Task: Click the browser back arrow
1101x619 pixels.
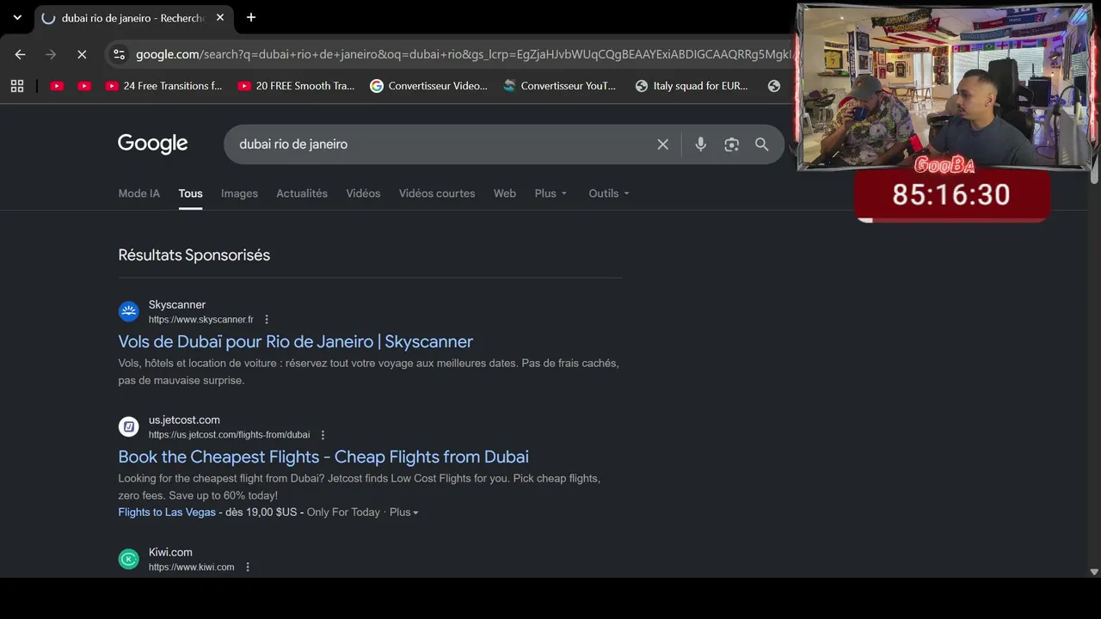Action: click(x=20, y=54)
